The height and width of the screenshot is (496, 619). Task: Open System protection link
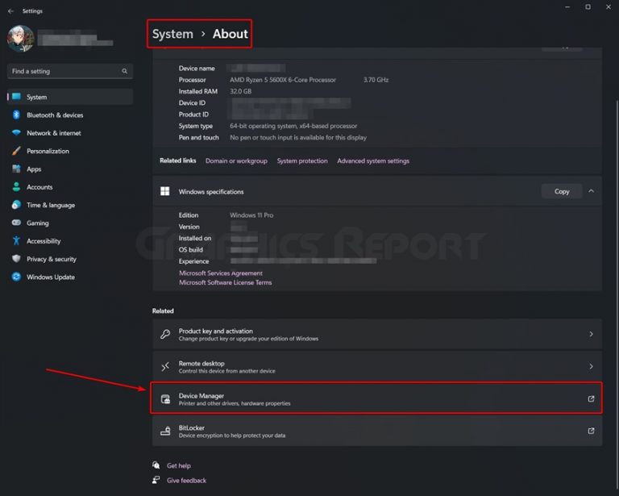[x=302, y=160]
